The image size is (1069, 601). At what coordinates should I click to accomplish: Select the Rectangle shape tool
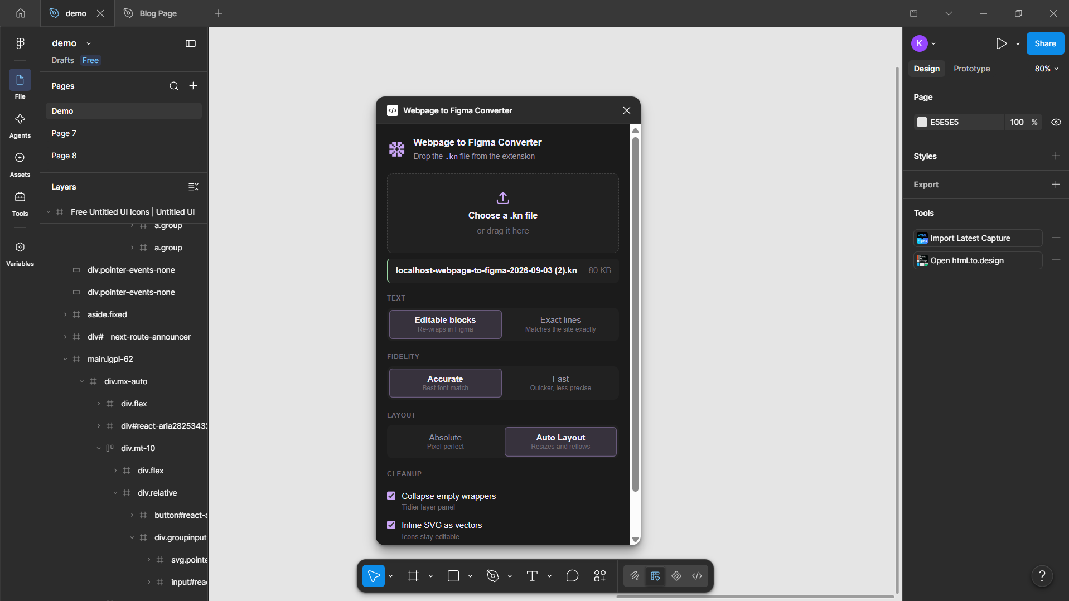[453, 576]
